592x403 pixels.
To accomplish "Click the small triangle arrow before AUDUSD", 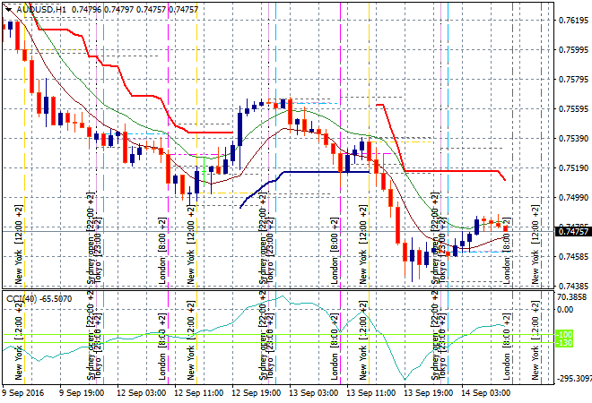I will click(8, 8).
